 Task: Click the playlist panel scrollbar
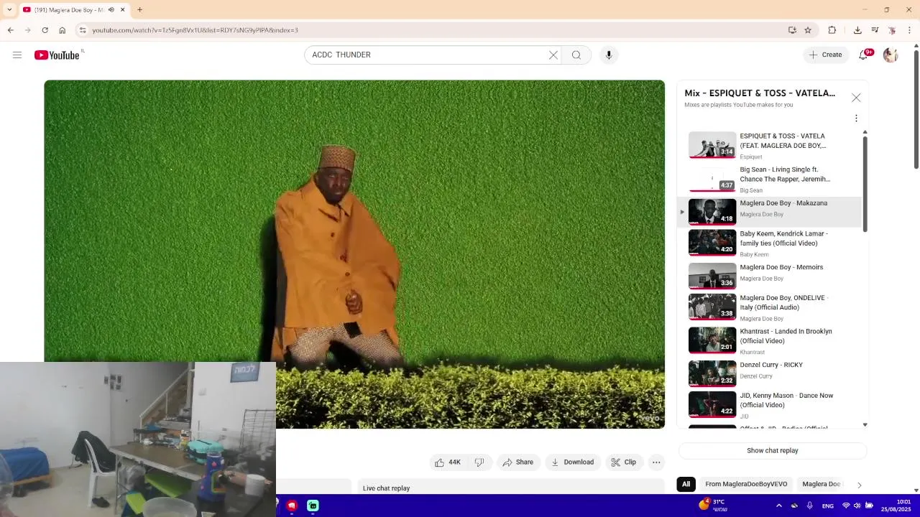(865, 183)
